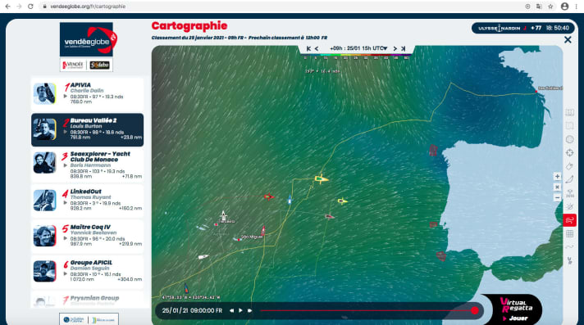Jump to the first wind forecast step
The height and width of the screenshot is (325, 584).
308,48
